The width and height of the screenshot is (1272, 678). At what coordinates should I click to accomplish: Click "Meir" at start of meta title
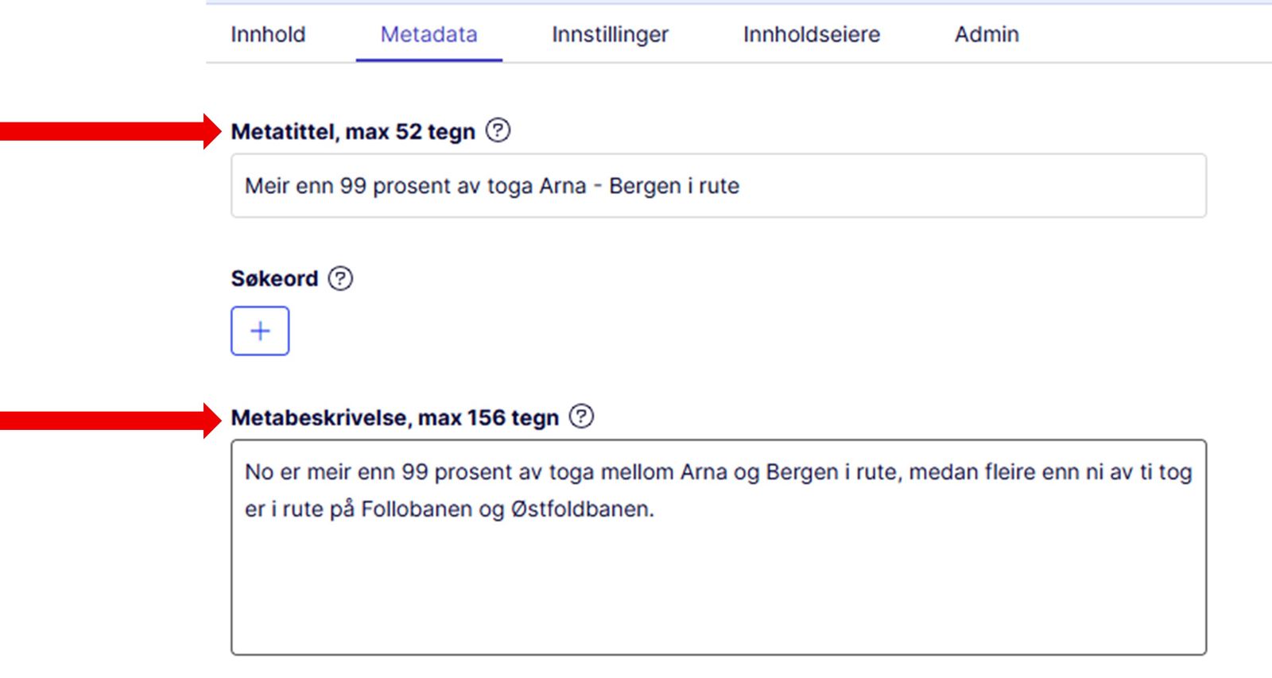pos(266,186)
